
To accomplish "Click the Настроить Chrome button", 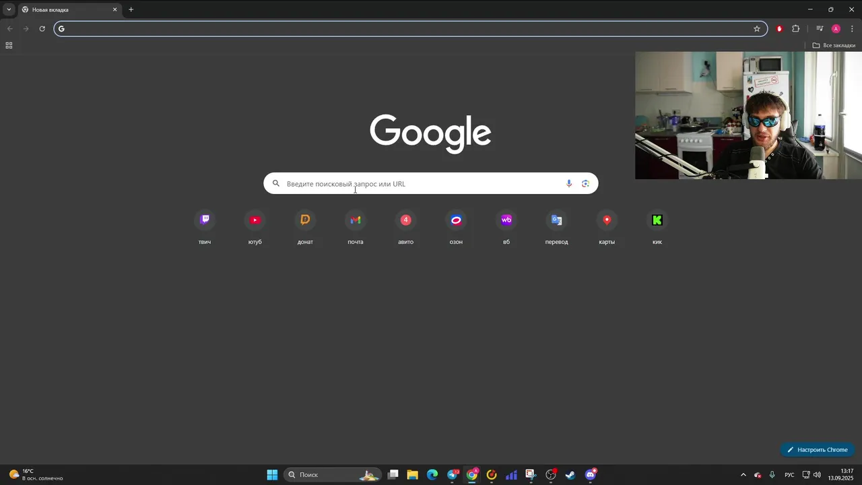I will pyautogui.click(x=818, y=449).
